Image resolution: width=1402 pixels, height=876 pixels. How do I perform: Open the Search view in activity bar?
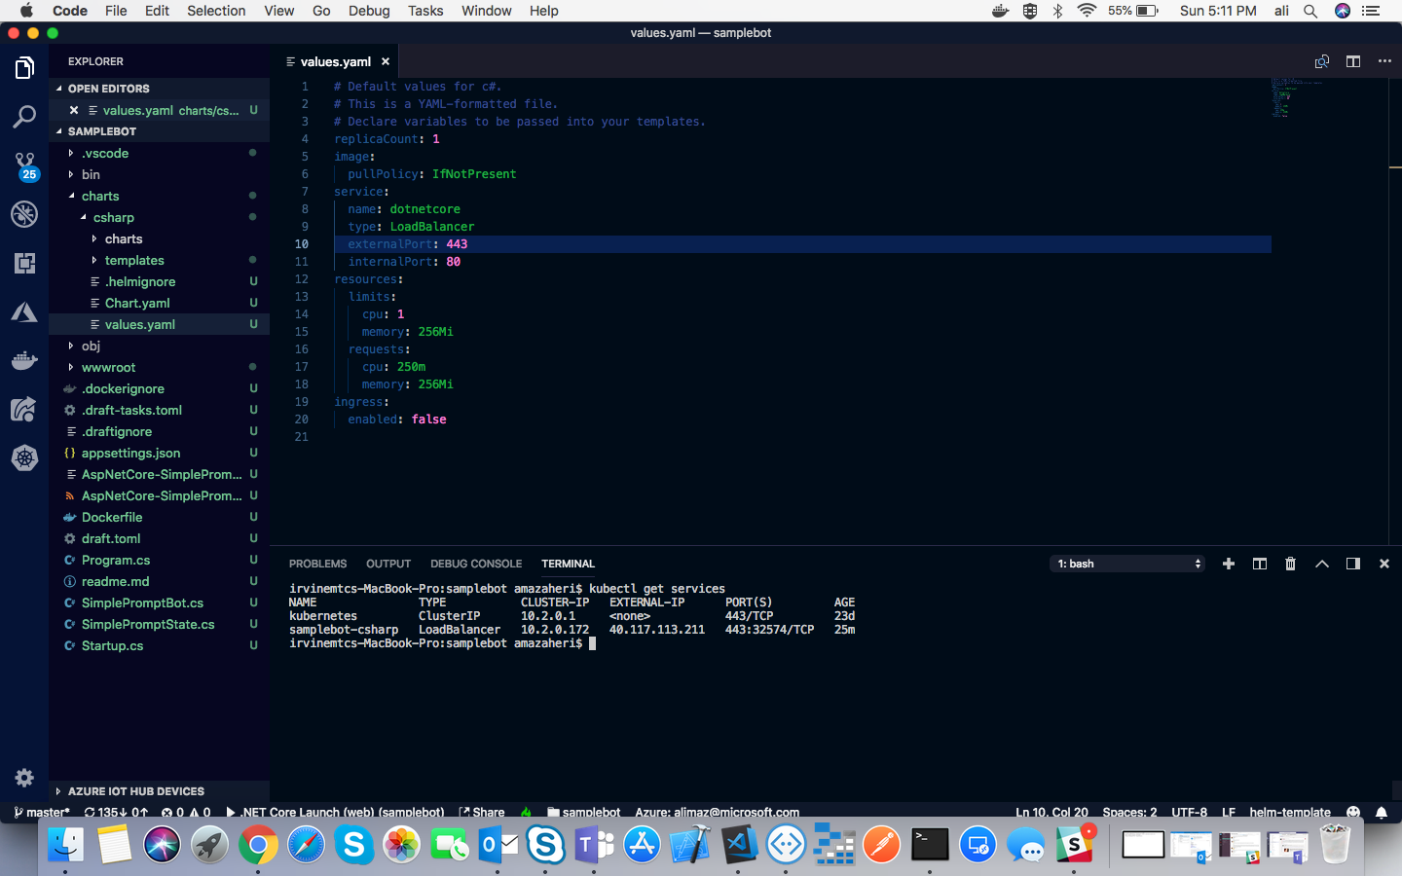(24, 118)
